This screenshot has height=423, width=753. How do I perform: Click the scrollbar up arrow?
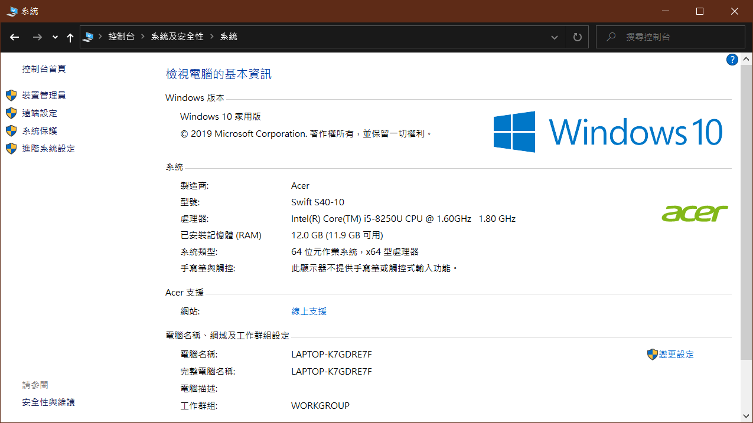[747, 59]
